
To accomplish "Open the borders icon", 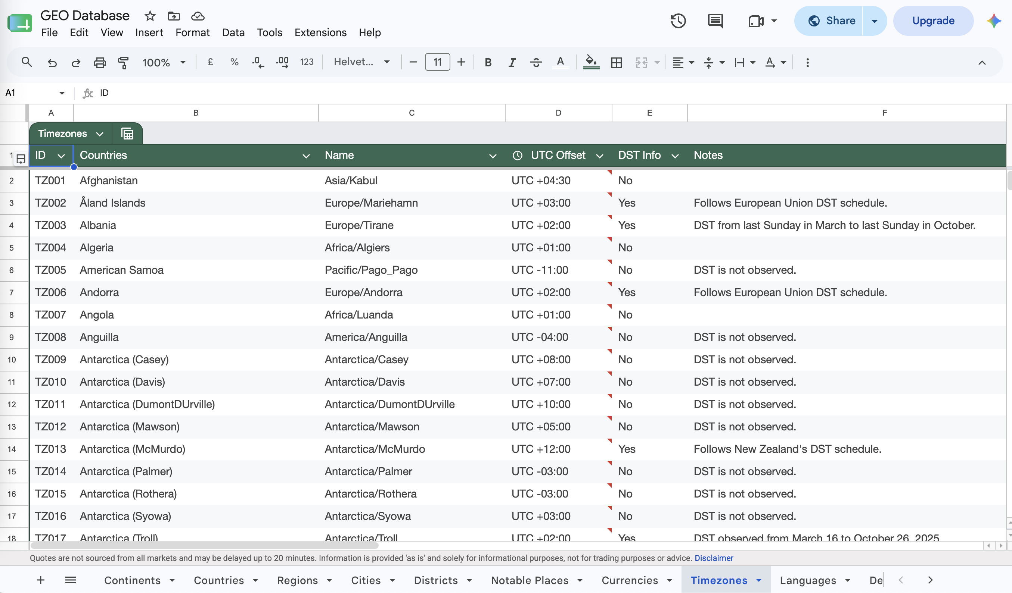I will (x=616, y=63).
